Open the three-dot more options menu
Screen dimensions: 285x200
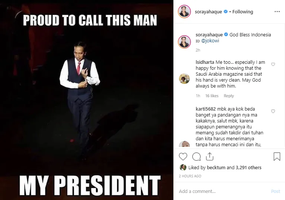pyautogui.click(x=277, y=12)
